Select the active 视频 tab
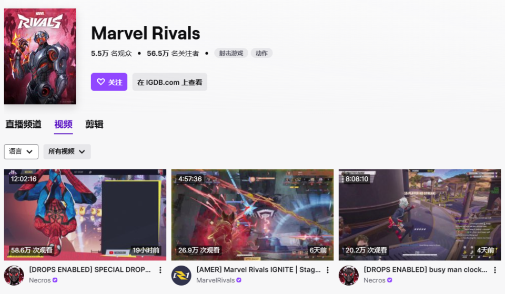 pos(64,124)
